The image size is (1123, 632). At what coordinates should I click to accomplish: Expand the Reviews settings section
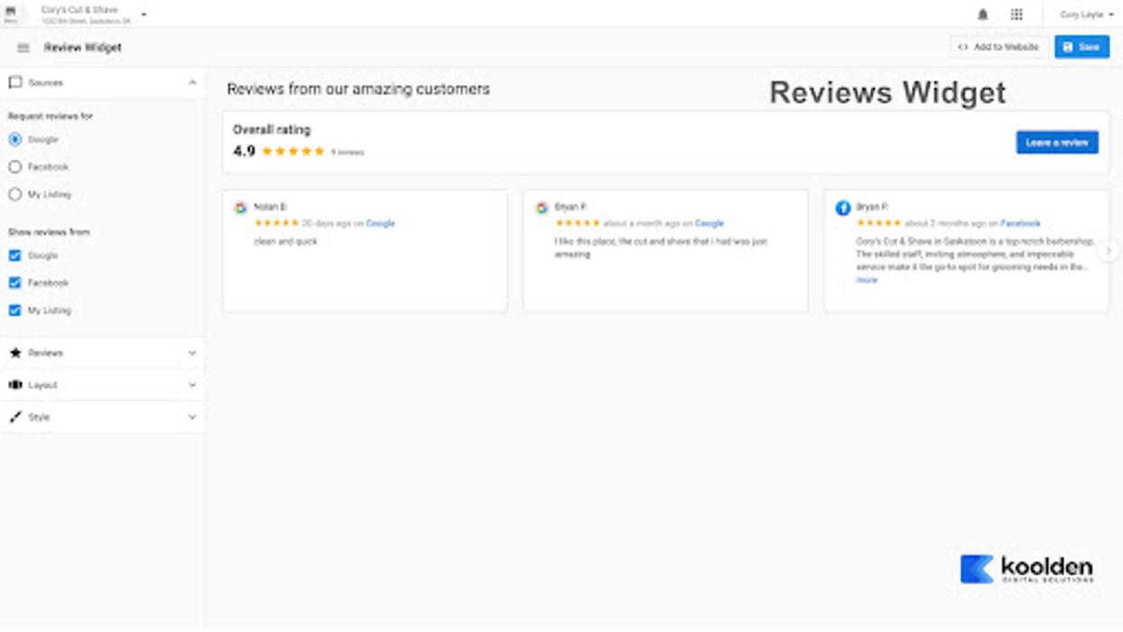point(192,353)
